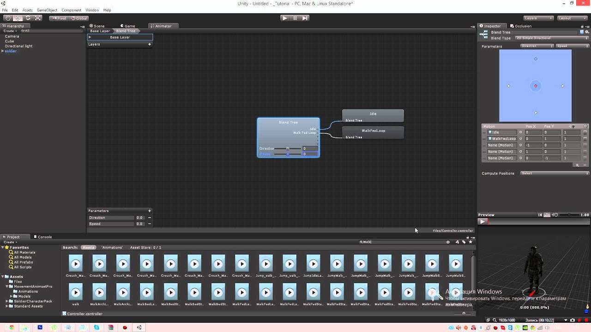Open the GameObject menu
The height and width of the screenshot is (332, 591).
pos(47,10)
